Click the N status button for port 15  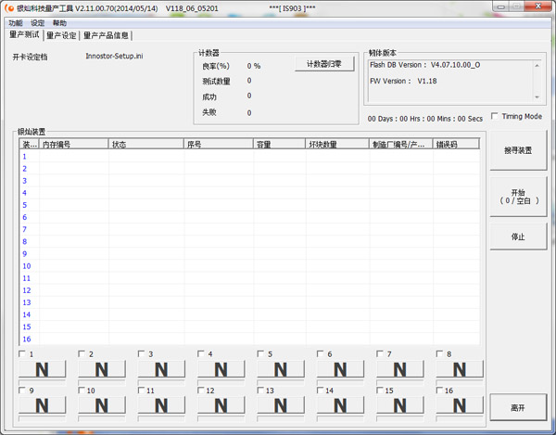pyautogui.click(x=400, y=405)
